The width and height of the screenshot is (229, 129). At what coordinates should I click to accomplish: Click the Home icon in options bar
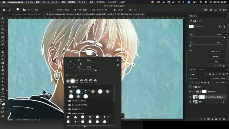click(4, 10)
